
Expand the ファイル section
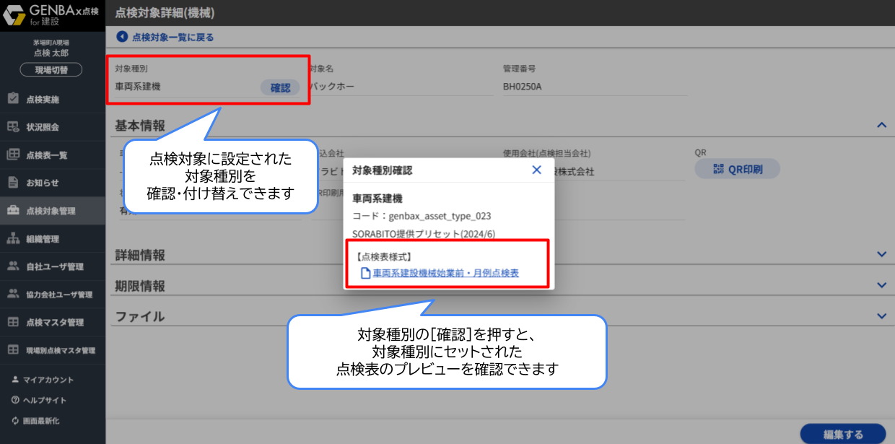(x=881, y=315)
